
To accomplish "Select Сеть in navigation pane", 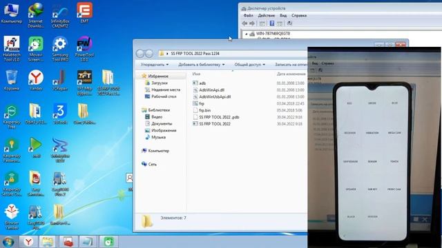I will pyautogui.click(x=152, y=164).
